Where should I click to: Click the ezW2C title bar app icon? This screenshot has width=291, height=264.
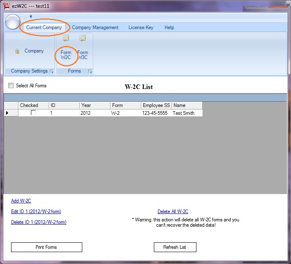(7, 7)
